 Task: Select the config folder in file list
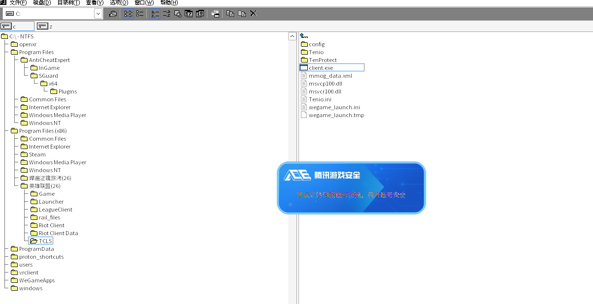click(313, 44)
